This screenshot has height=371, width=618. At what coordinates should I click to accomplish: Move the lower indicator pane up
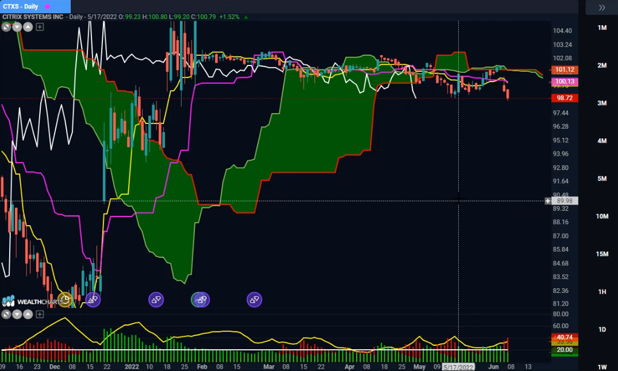pyautogui.click(x=28, y=314)
